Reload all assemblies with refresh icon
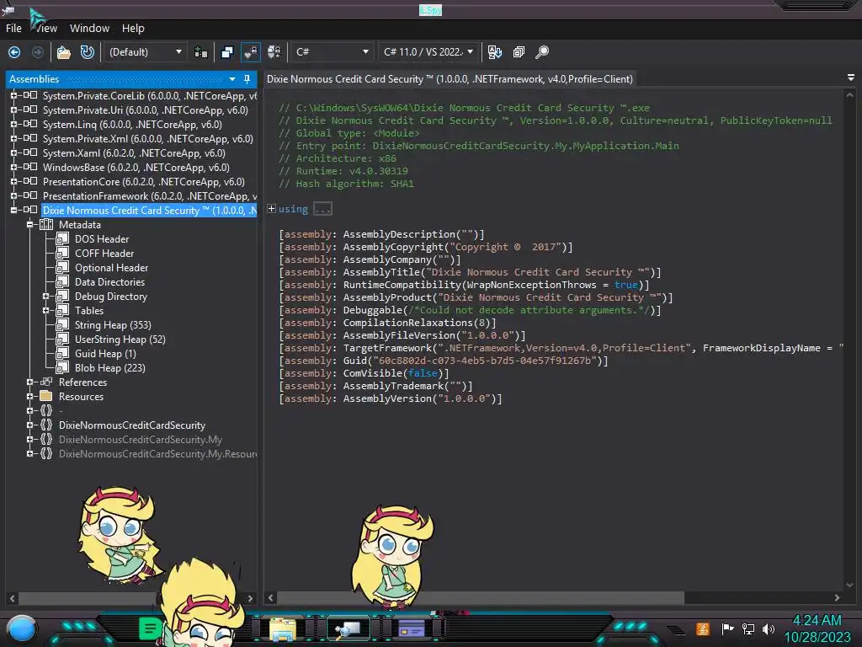Image resolution: width=862 pixels, height=647 pixels. click(88, 52)
